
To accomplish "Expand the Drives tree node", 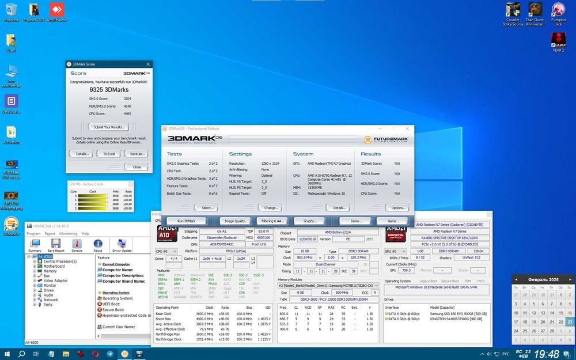I will click(x=35, y=290).
